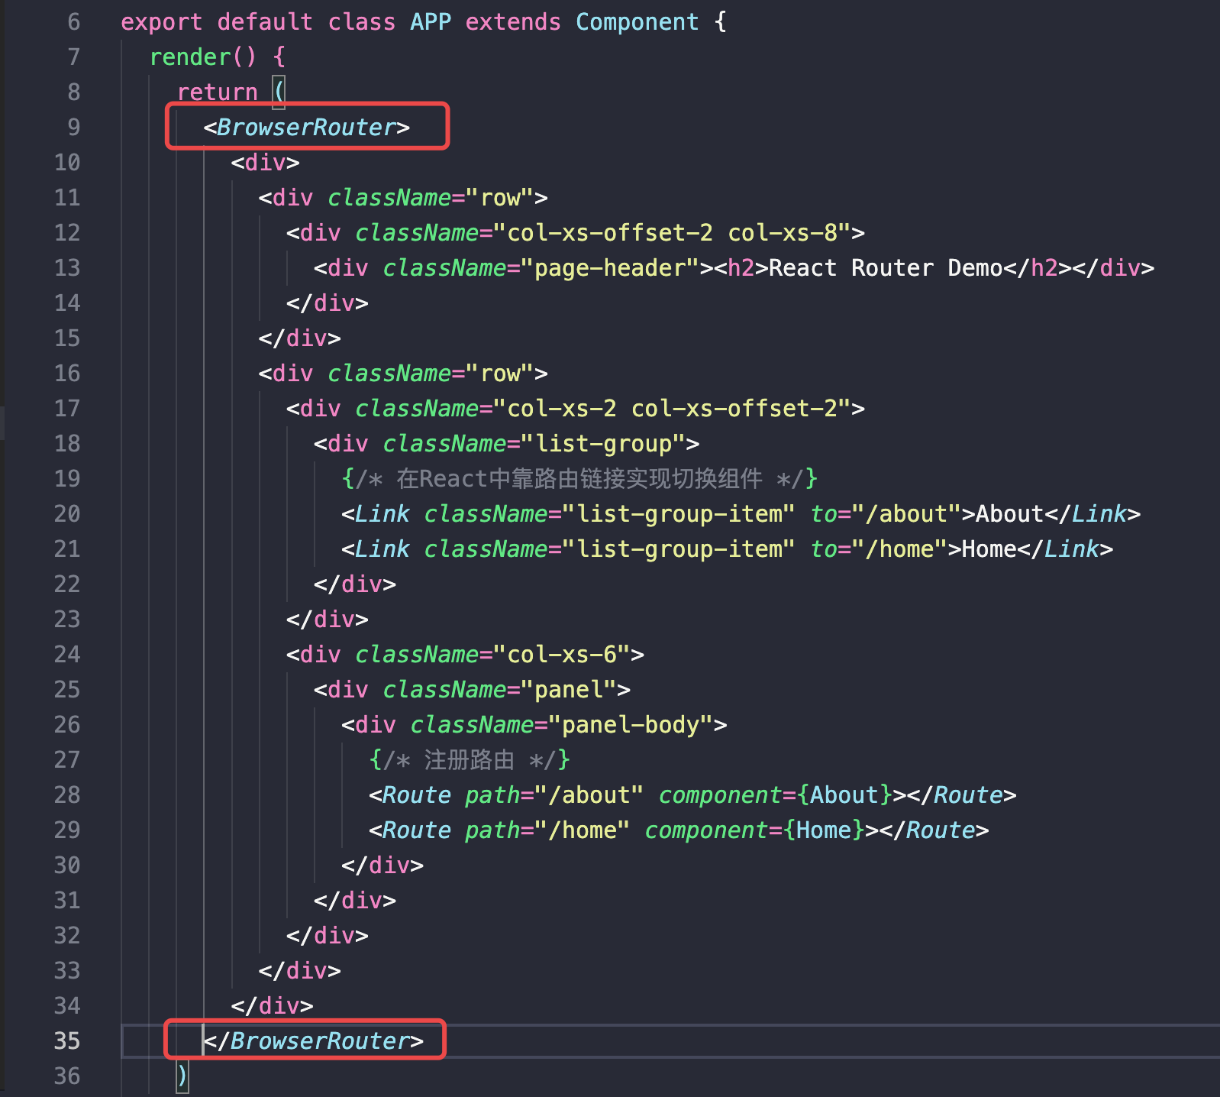Viewport: 1220px width, 1097px height.
Task: Click the 'Home' link text on line 21
Action: (x=989, y=549)
